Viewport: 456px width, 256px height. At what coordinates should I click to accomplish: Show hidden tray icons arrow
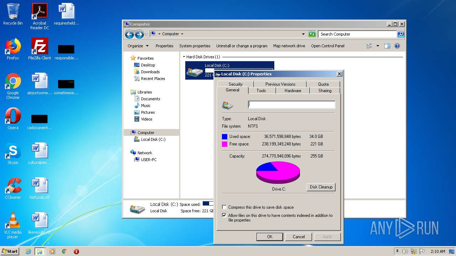tap(397, 251)
